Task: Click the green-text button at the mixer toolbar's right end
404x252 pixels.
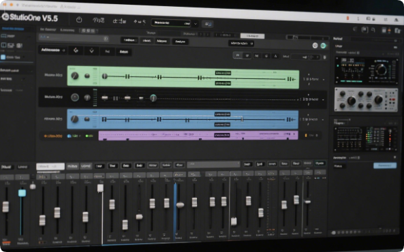Action: tap(320, 163)
